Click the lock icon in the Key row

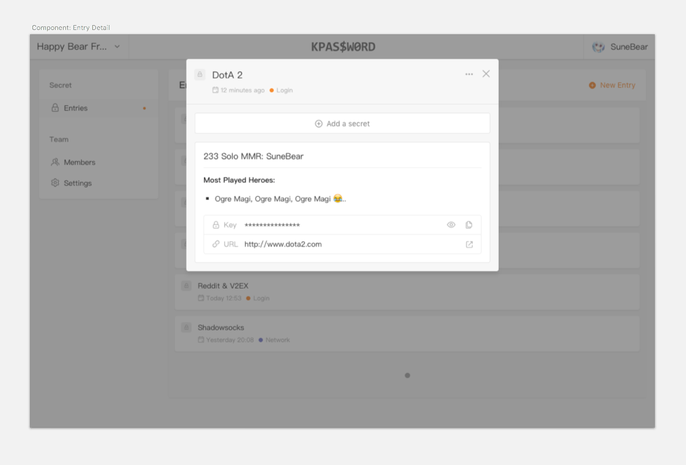216,225
